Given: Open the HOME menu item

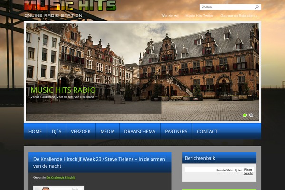Looking at the screenshot, I should click(35, 131).
